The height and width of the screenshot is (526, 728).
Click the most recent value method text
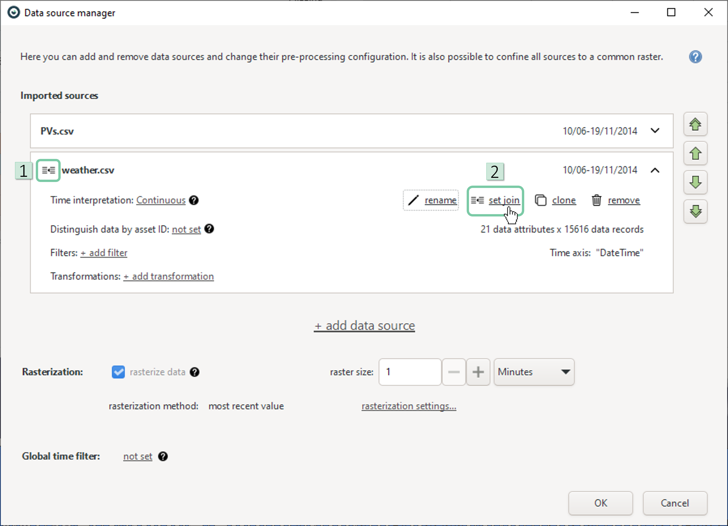pyautogui.click(x=246, y=406)
